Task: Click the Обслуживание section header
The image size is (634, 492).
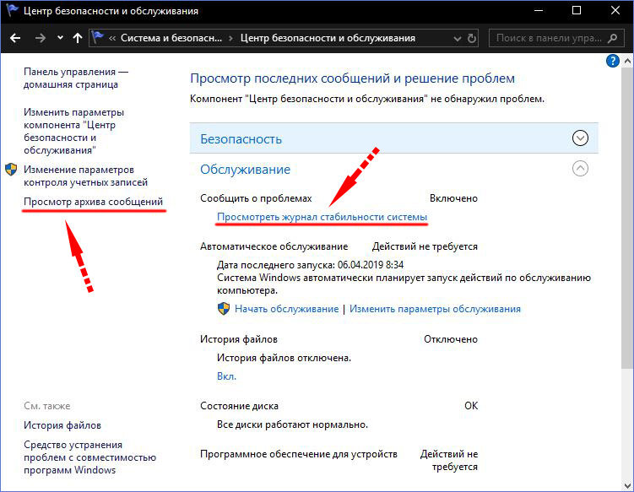Action: tap(245, 170)
